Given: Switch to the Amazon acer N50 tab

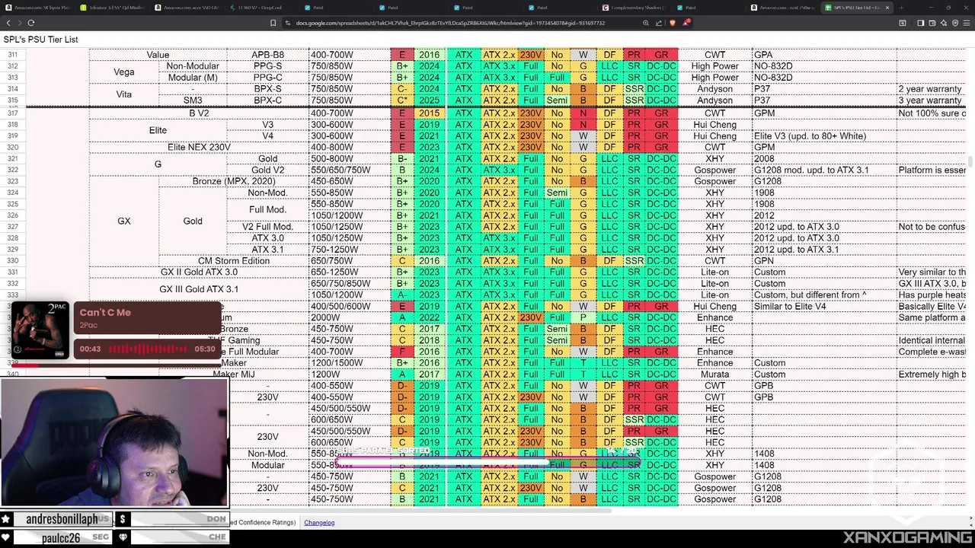Looking at the screenshot, I should pyautogui.click(x=187, y=8).
